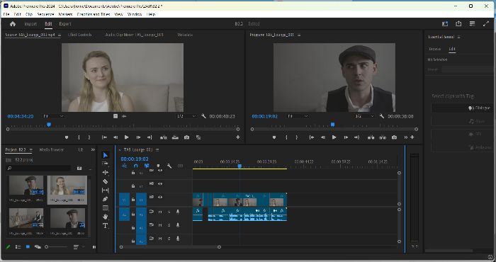Open Source playback resolution 1/2 dropdown
The image size is (496, 262).
[186, 116]
